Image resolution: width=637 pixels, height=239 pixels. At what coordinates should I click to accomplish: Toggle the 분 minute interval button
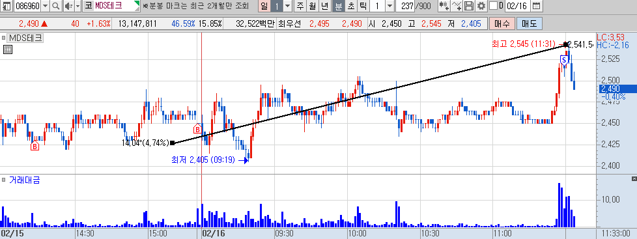coord(339,6)
